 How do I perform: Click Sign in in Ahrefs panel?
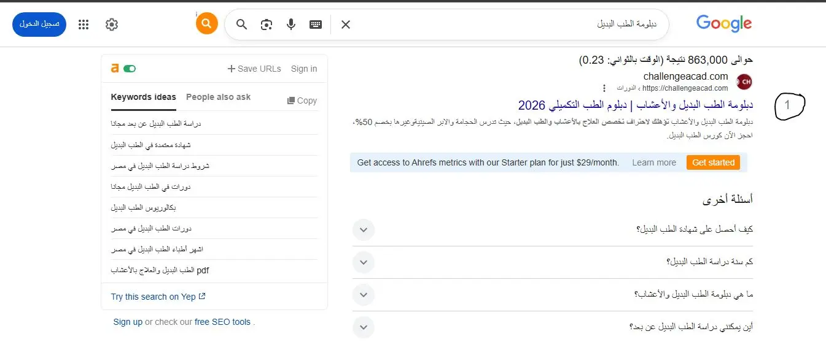point(304,69)
